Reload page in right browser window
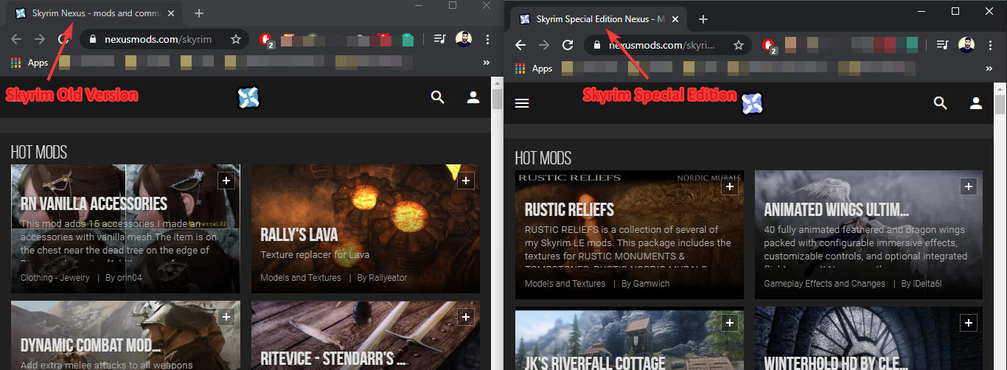 coord(568,45)
